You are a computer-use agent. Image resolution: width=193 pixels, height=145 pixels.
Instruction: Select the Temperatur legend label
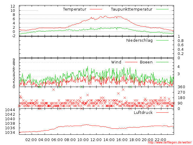(x=74, y=9)
